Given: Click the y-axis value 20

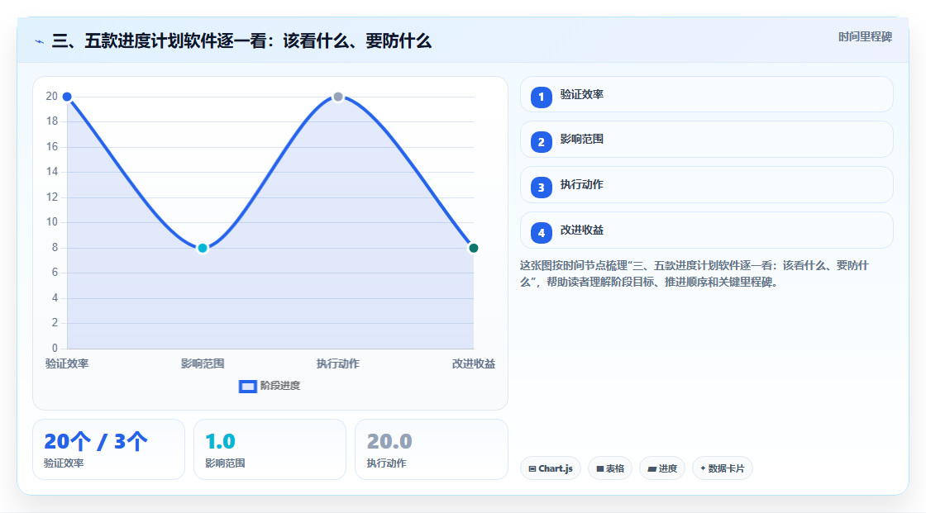Looking at the screenshot, I should (52, 96).
